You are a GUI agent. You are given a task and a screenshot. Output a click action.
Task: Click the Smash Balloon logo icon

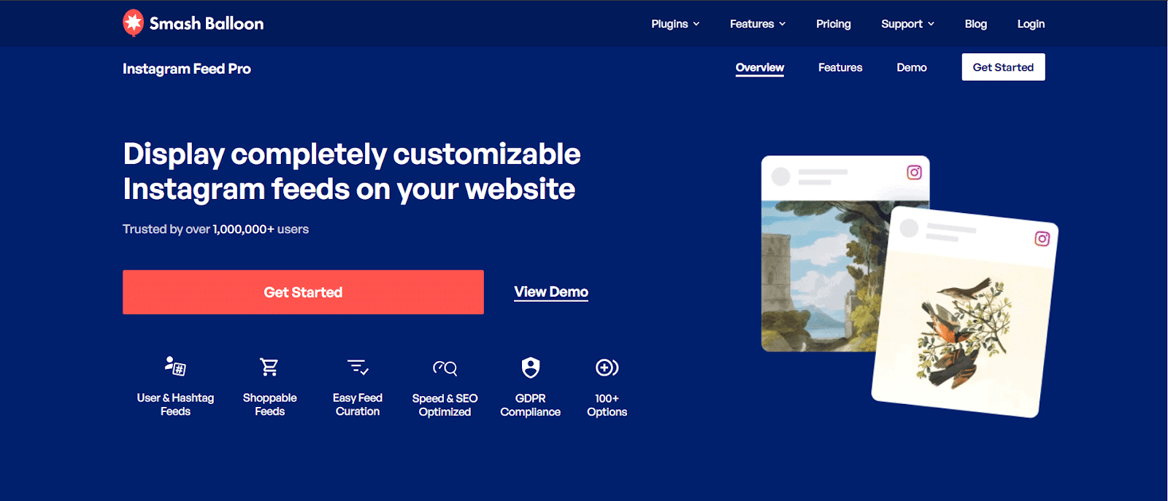133,23
